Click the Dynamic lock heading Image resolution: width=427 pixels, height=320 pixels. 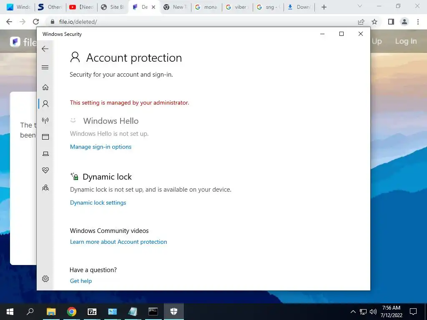(x=107, y=177)
